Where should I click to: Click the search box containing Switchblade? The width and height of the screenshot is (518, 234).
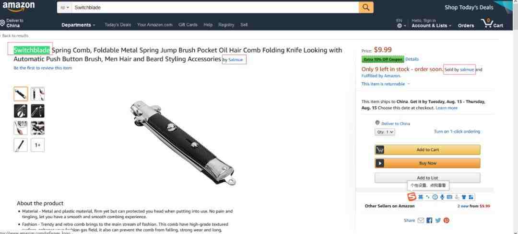point(215,7)
